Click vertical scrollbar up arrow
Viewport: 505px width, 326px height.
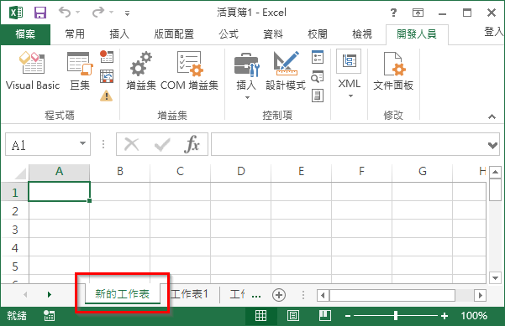point(495,173)
